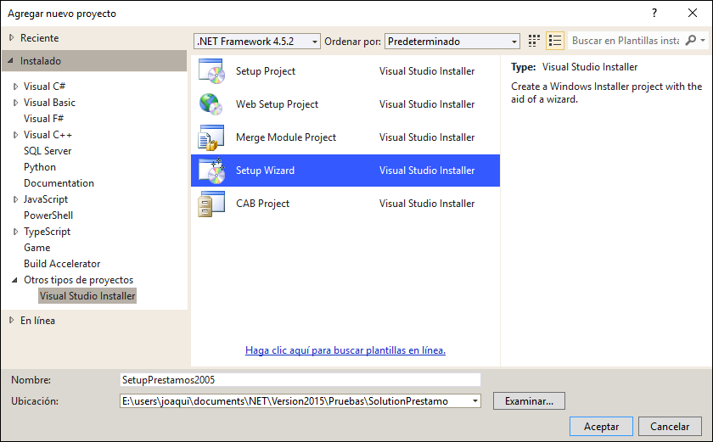Select the JavaScript label

tap(46, 199)
